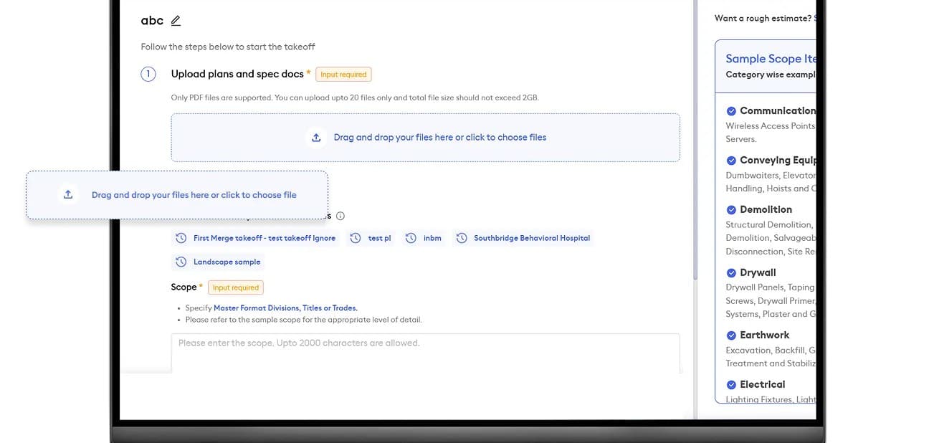929x443 pixels.
Task: Click history icon beside Landscape sample
Action: tap(181, 262)
